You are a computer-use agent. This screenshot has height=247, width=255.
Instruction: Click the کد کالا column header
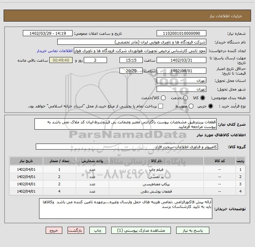click(x=220, y=161)
